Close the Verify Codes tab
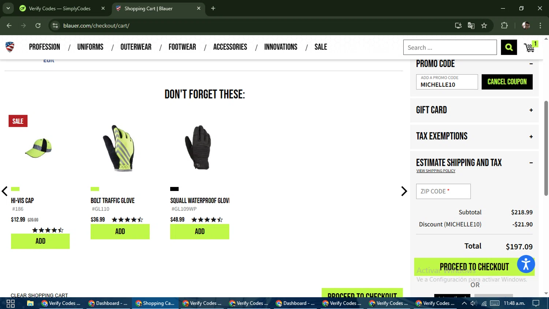 (x=103, y=8)
